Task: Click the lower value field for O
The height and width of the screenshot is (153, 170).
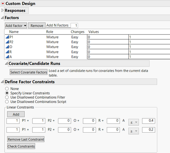Action: tap(108, 47)
